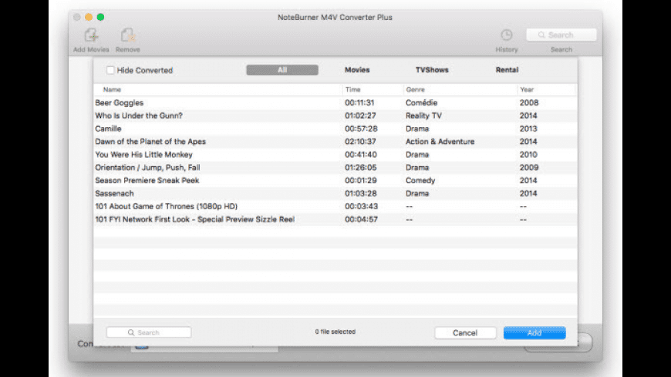Screen dimensions: 671x377
Task: Select the Sassenach row
Action: click(x=115, y=194)
